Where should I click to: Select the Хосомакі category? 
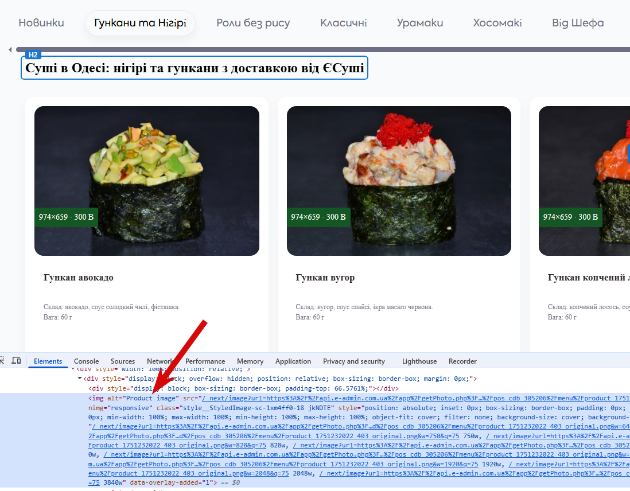point(497,23)
